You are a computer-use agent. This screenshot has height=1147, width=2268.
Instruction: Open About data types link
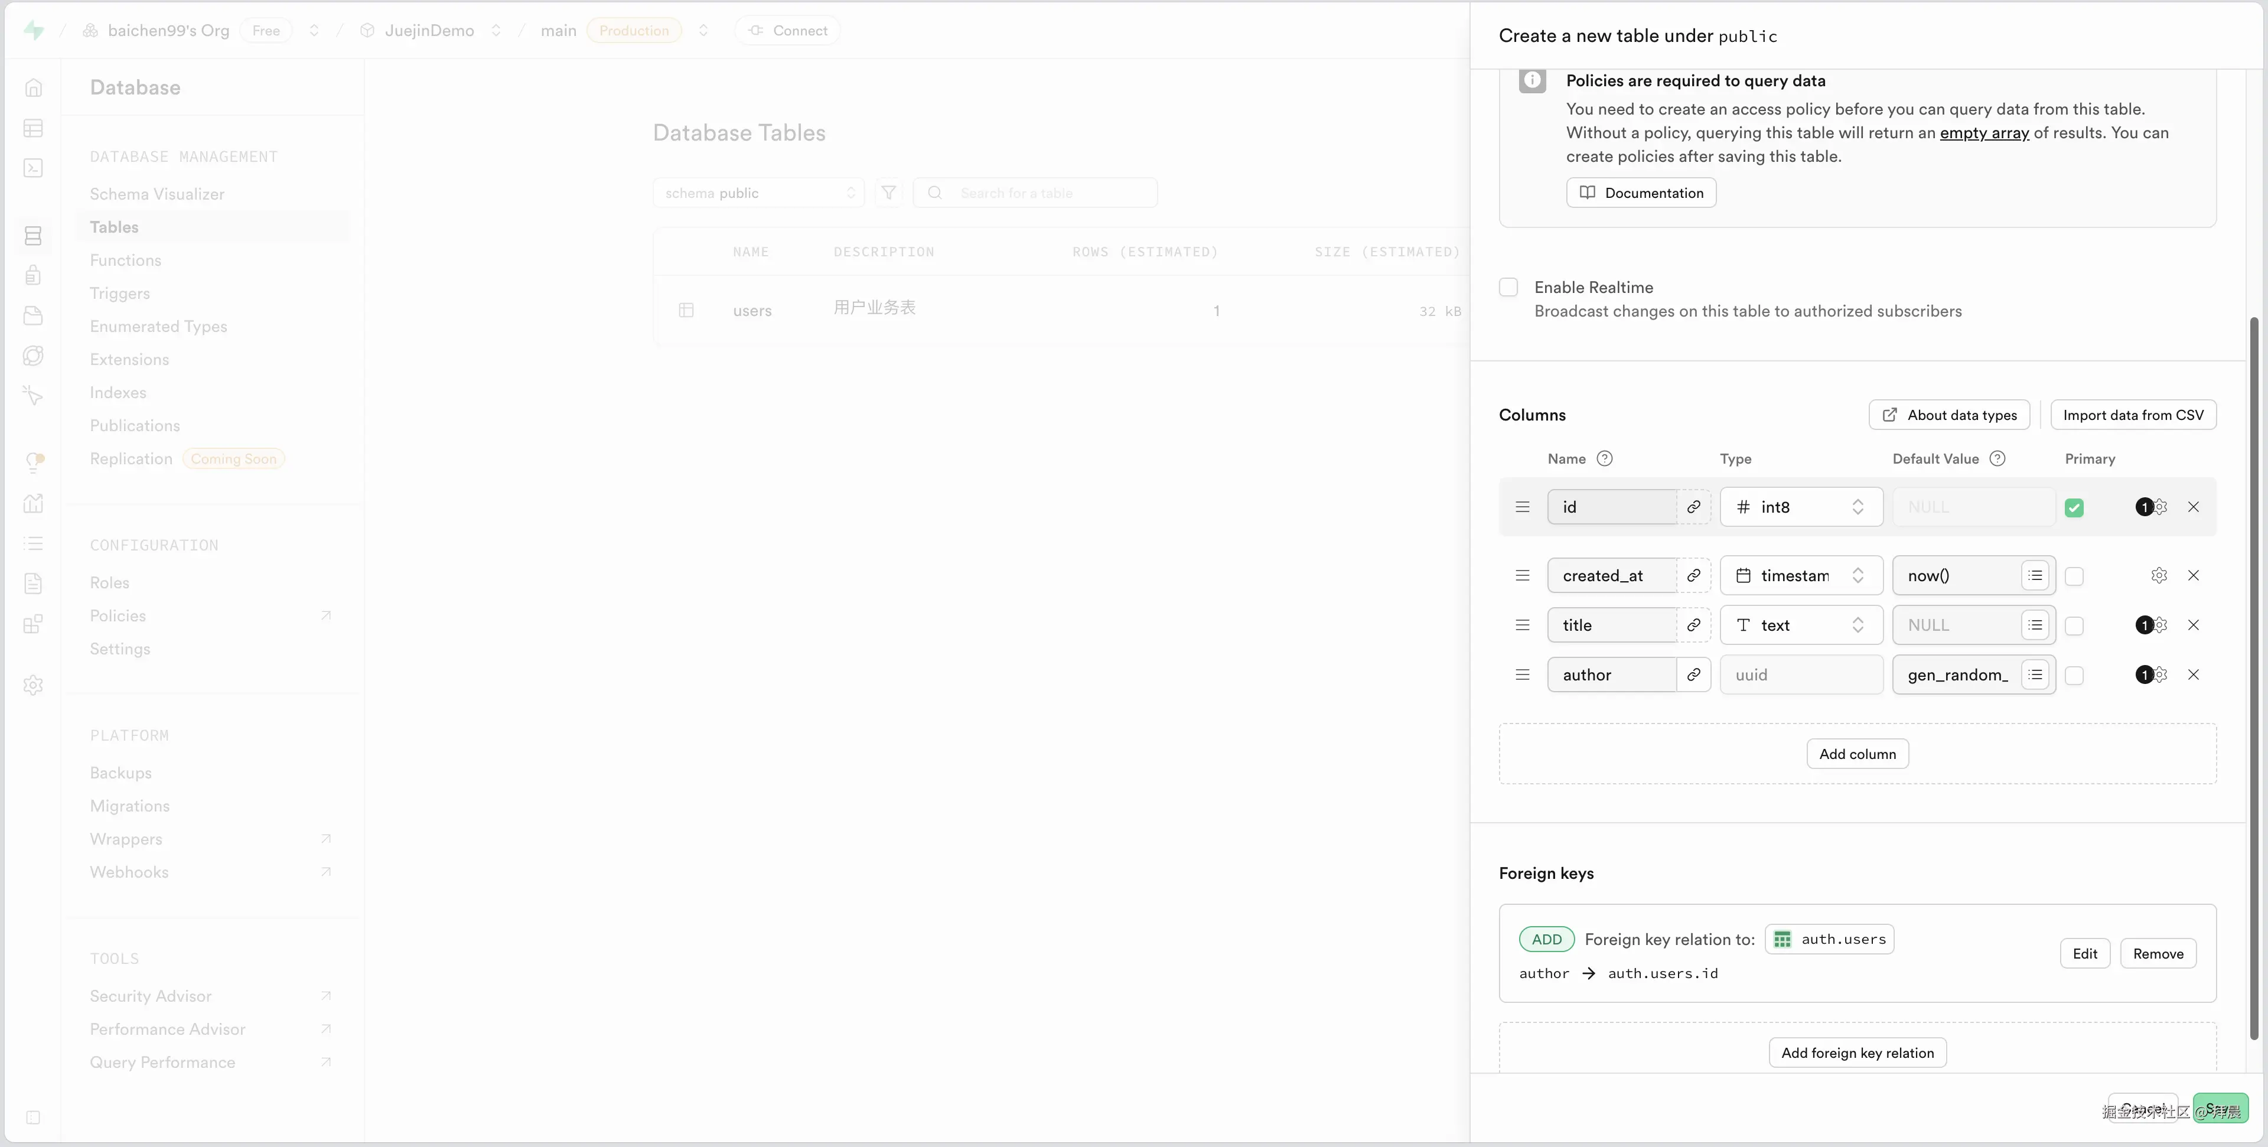[x=1949, y=415]
